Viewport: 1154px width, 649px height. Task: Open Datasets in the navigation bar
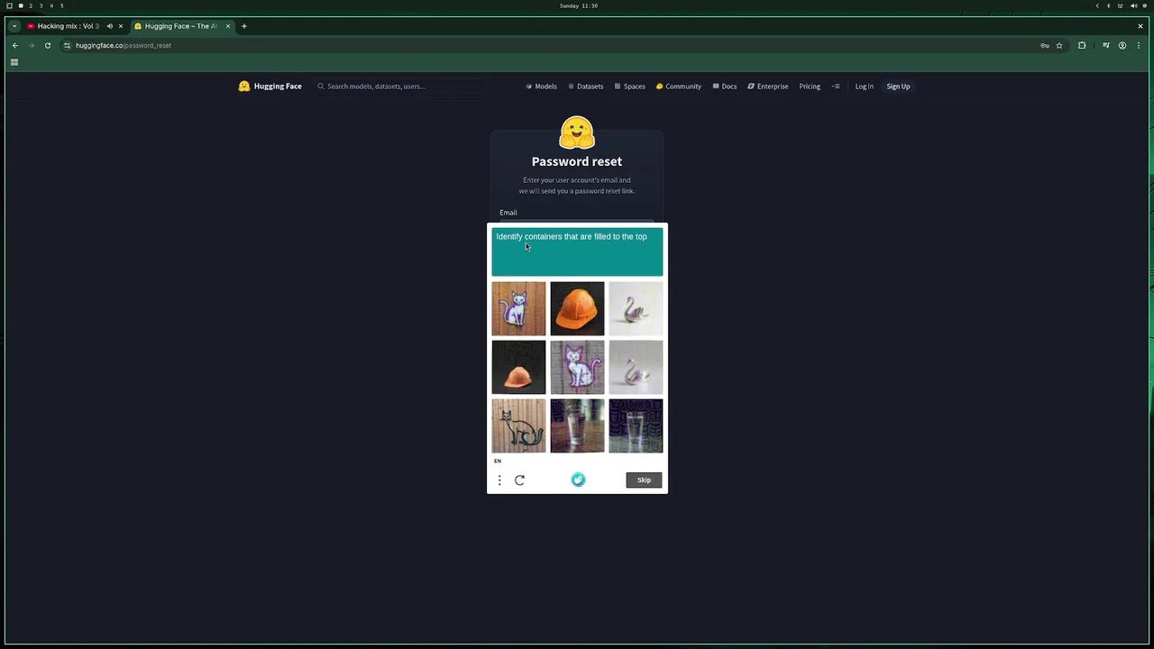click(585, 87)
